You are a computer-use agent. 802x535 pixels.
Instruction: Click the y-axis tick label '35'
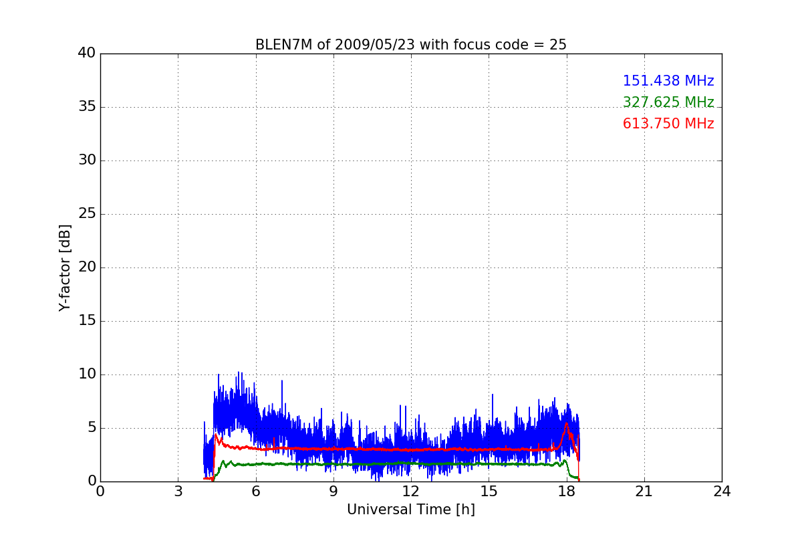87,107
